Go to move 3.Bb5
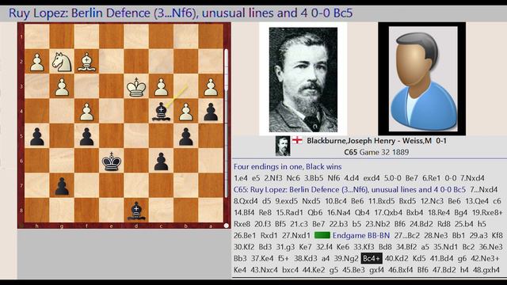The width and height of the screenshot is (507, 285). tap(315, 178)
